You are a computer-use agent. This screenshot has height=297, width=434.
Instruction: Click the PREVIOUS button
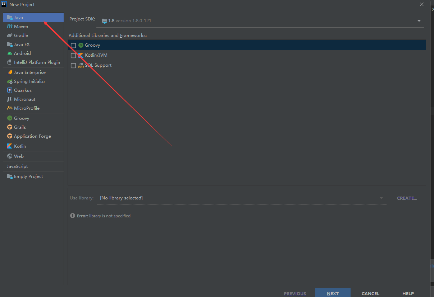295,293
